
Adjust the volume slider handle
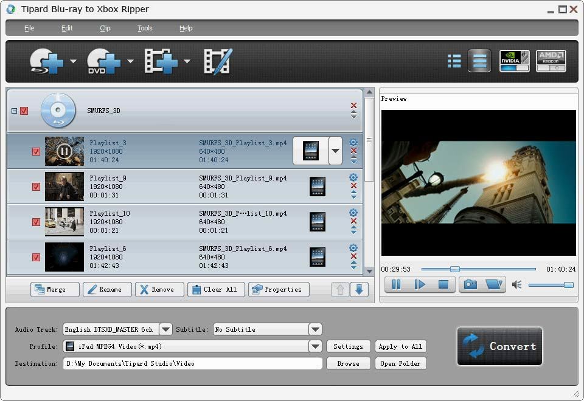coord(568,285)
